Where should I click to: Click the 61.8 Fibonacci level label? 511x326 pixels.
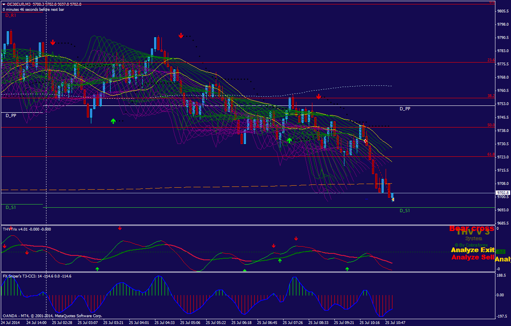tap(491, 154)
